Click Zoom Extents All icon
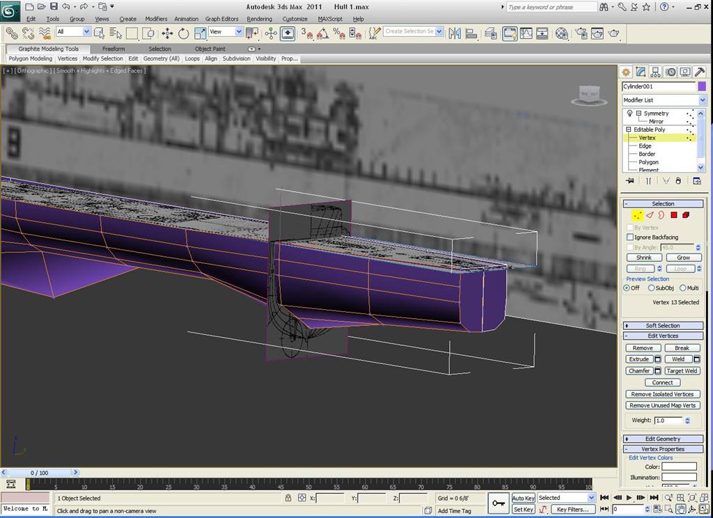This screenshot has height=518, width=713. click(x=704, y=498)
